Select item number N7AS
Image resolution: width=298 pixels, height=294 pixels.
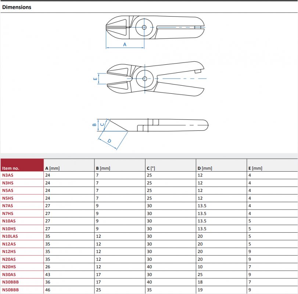coord(8,206)
